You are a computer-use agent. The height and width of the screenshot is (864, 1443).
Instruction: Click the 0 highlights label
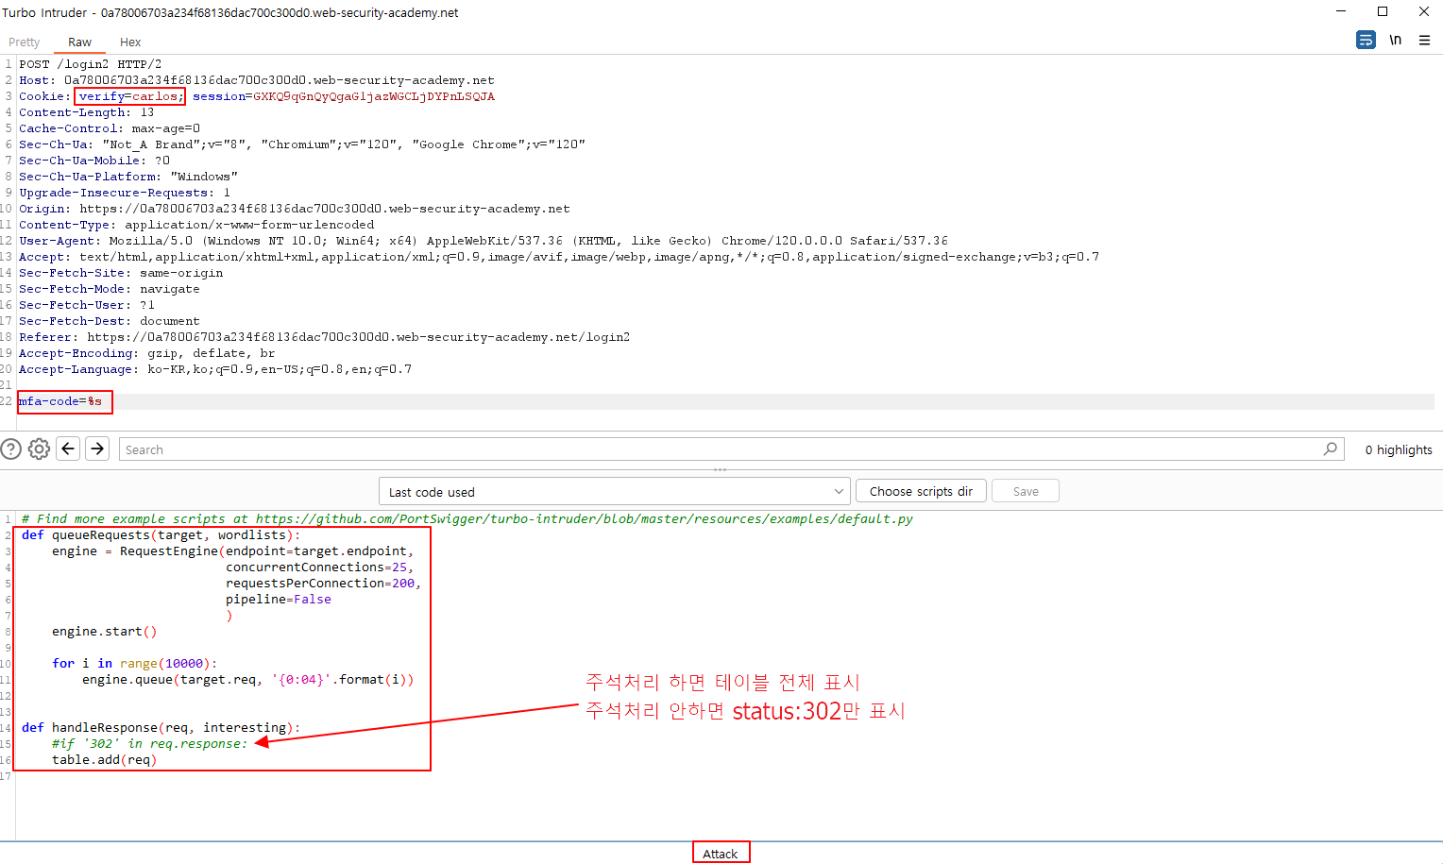pyautogui.click(x=1399, y=449)
